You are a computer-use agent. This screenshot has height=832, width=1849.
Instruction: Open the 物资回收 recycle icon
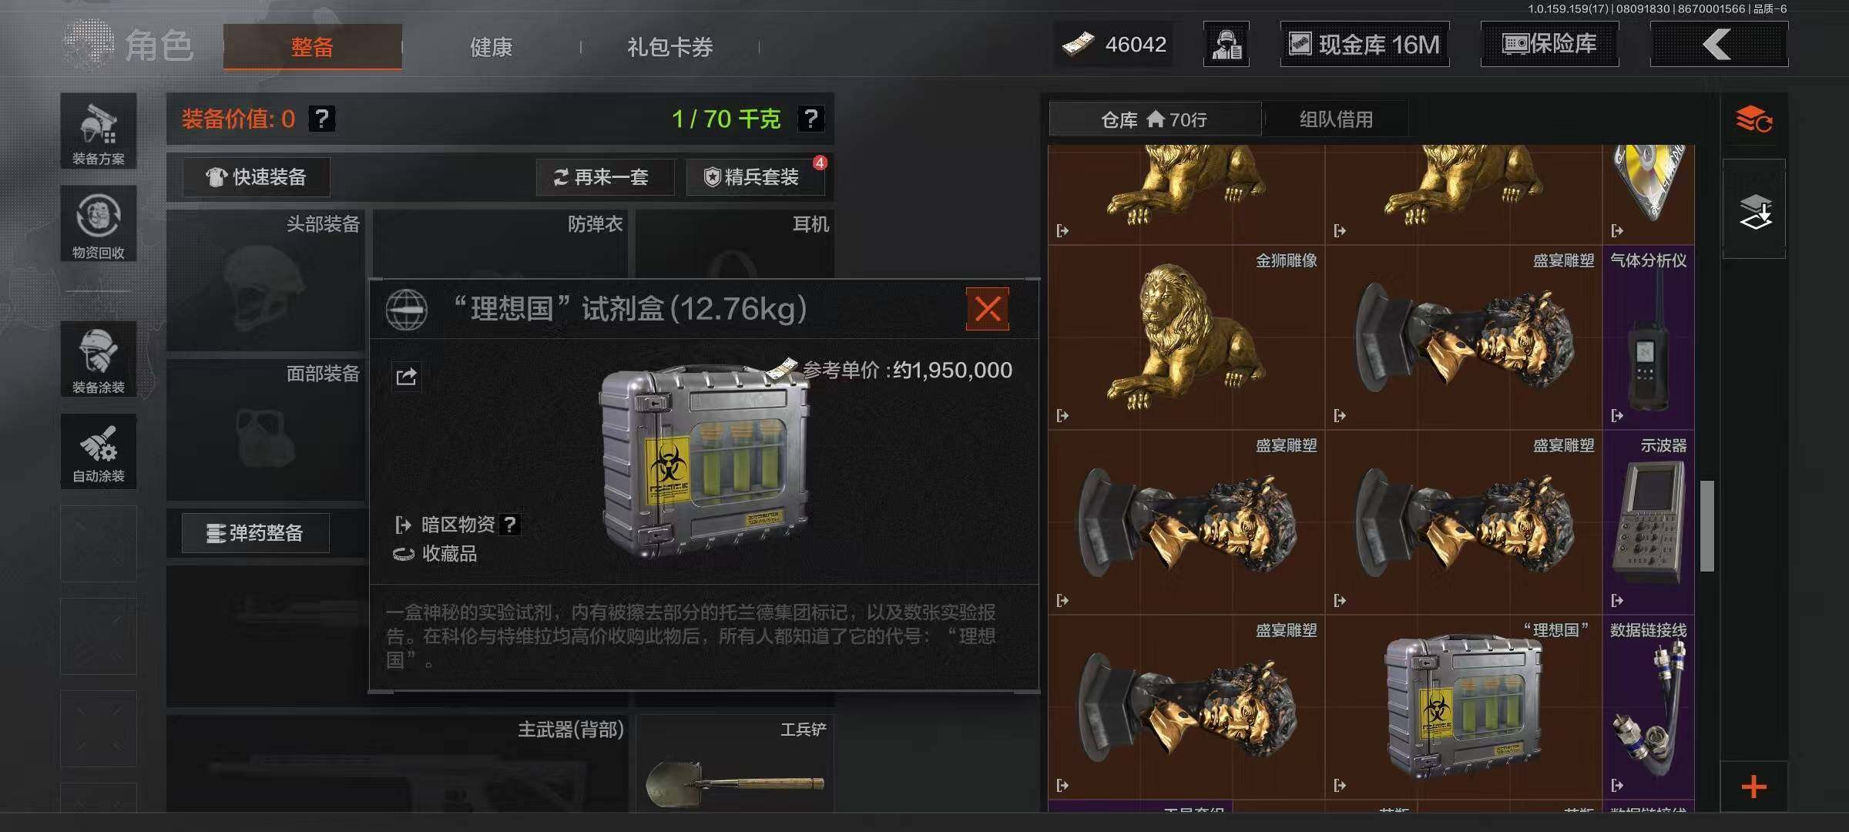[x=99, y=223]
